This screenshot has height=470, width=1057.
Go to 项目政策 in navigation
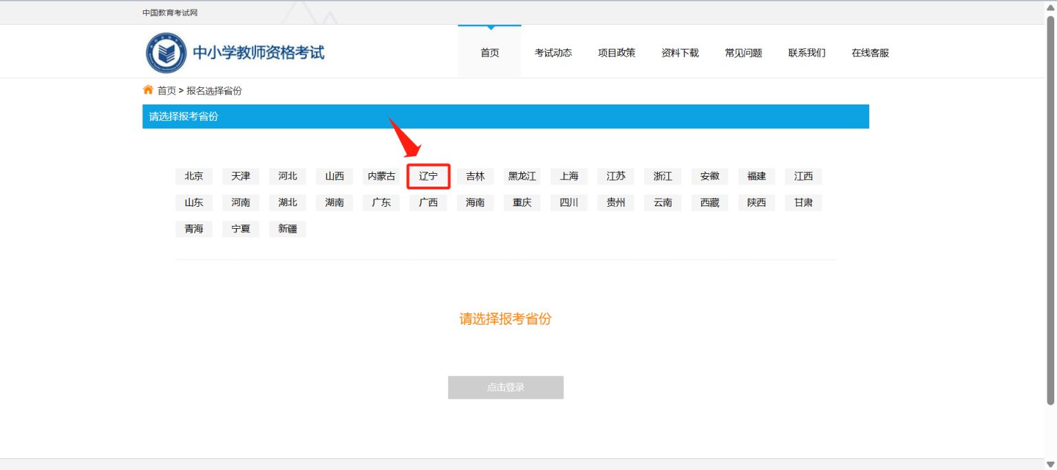click(x=616, y=53)
